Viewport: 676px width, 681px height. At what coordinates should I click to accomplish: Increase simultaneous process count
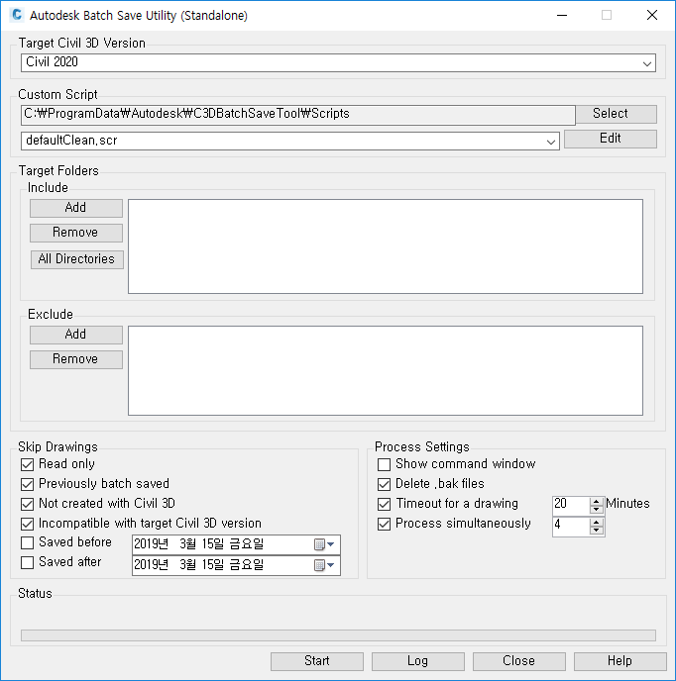tap(597, 522)
